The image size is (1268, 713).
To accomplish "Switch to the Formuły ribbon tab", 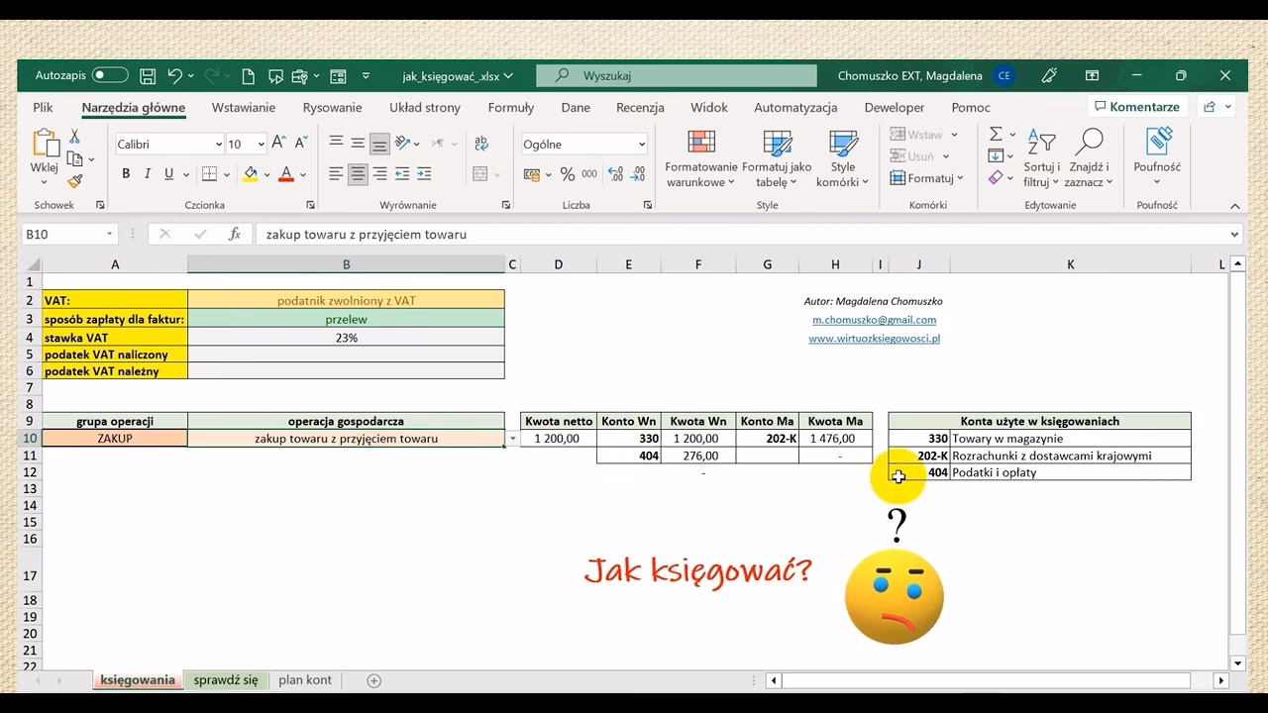I will pos(510,107).
